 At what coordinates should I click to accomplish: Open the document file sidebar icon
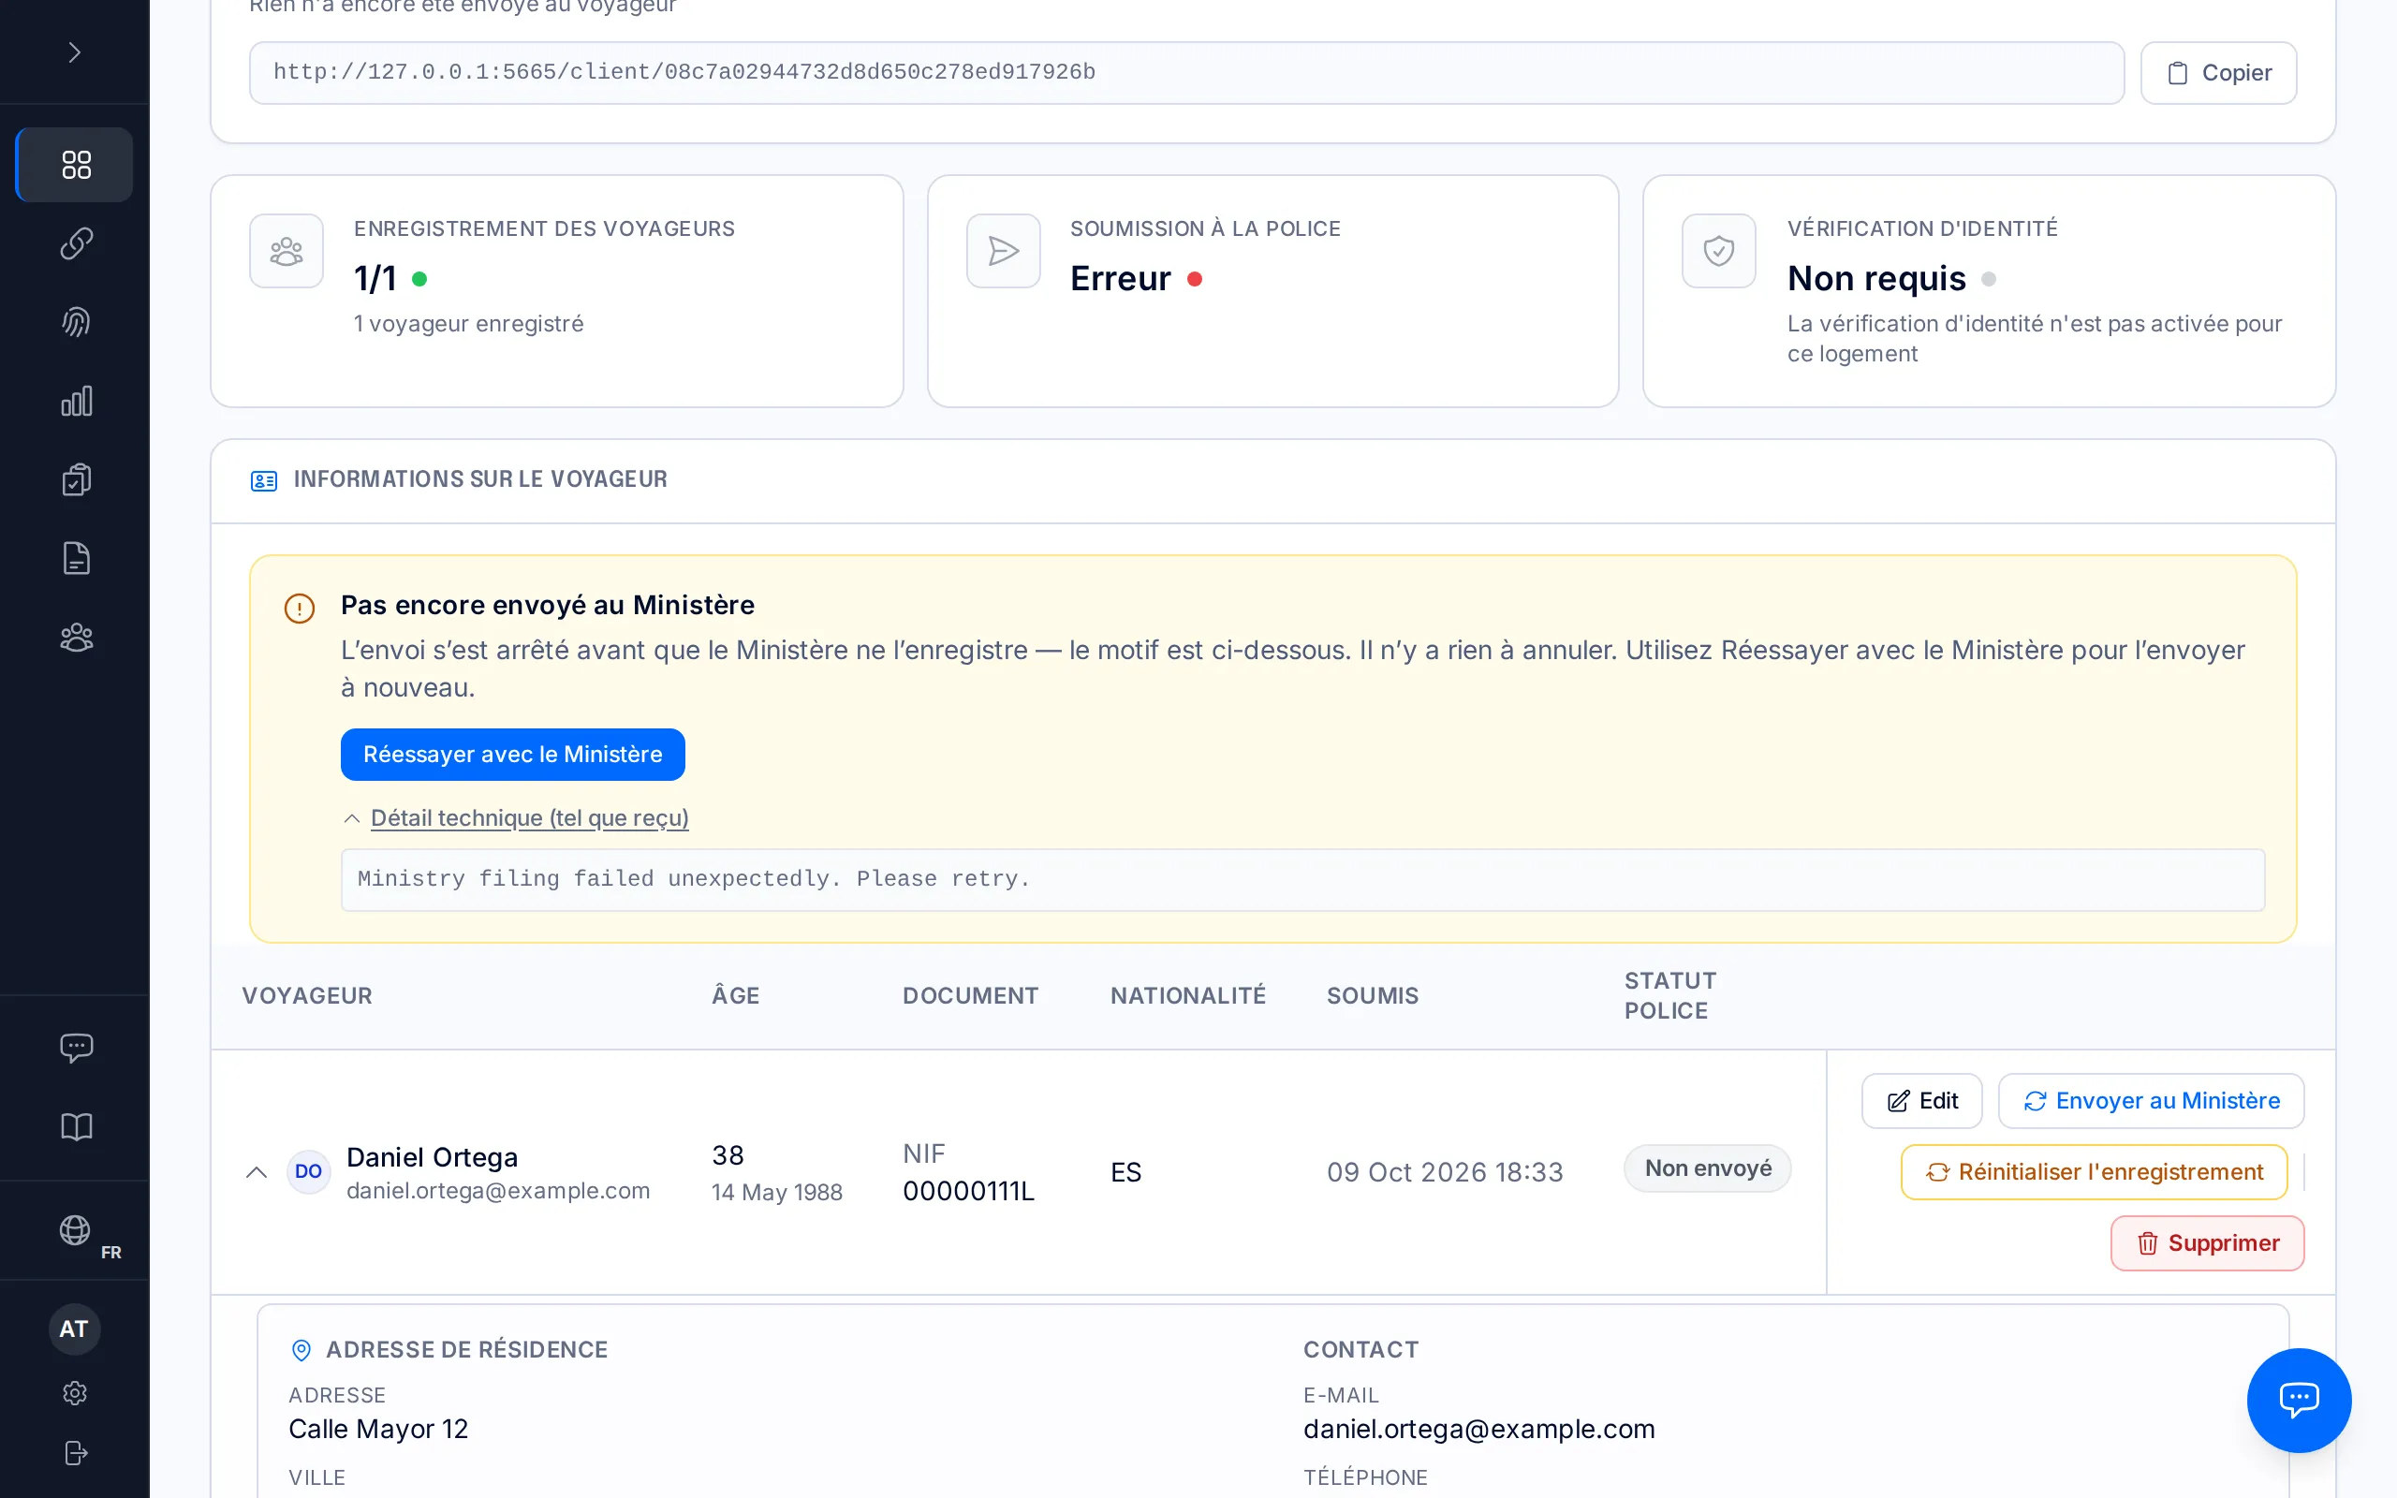pos(75,559)
